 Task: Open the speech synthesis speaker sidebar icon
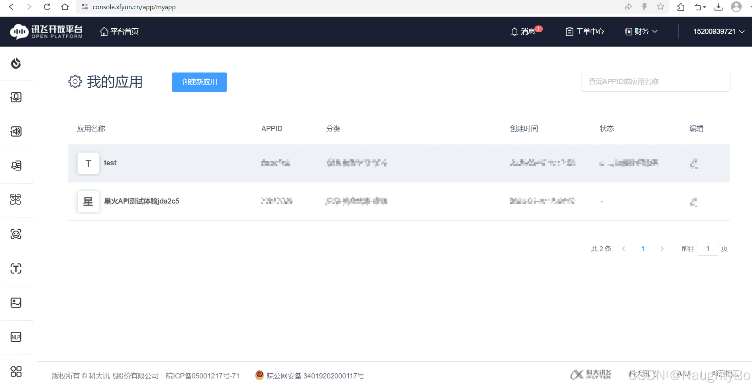point(16,131)
